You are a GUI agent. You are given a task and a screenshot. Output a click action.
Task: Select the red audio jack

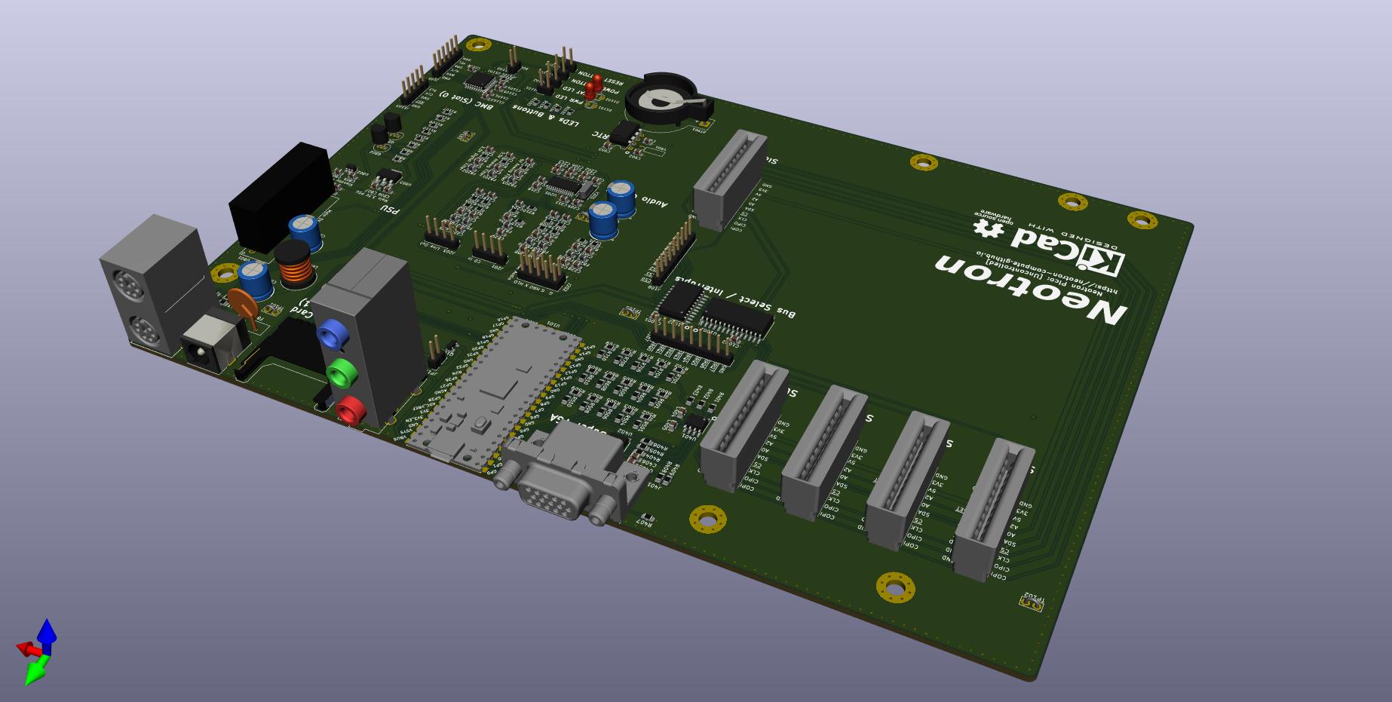(351, 411)
